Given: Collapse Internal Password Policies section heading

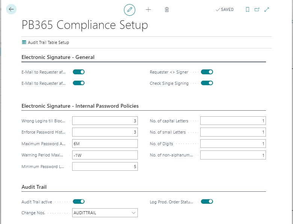Looking at the screenshot, I should [80, 106].
